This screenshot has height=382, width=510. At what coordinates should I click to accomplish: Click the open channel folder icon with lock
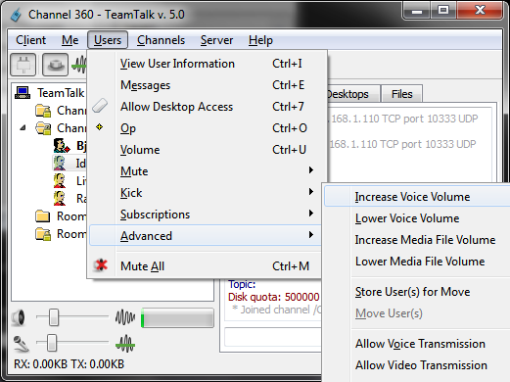(43, 128)
